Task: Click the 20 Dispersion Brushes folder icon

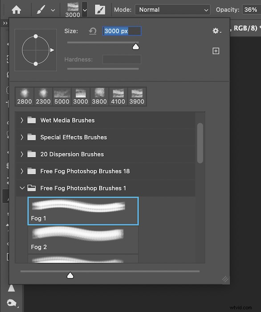Action: click(32, 154)
